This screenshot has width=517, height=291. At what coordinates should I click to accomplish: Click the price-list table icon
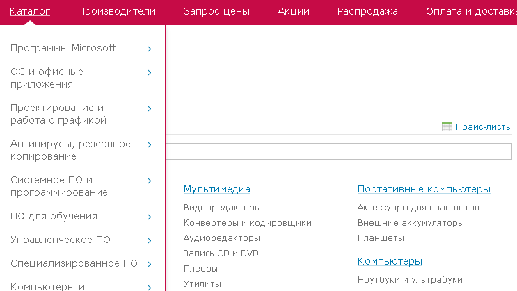coord(447,127)
